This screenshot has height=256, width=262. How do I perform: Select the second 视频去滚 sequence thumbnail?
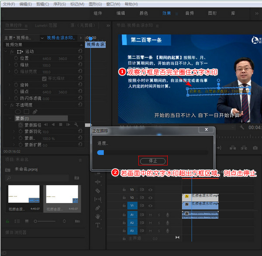[x=62, y=194]
